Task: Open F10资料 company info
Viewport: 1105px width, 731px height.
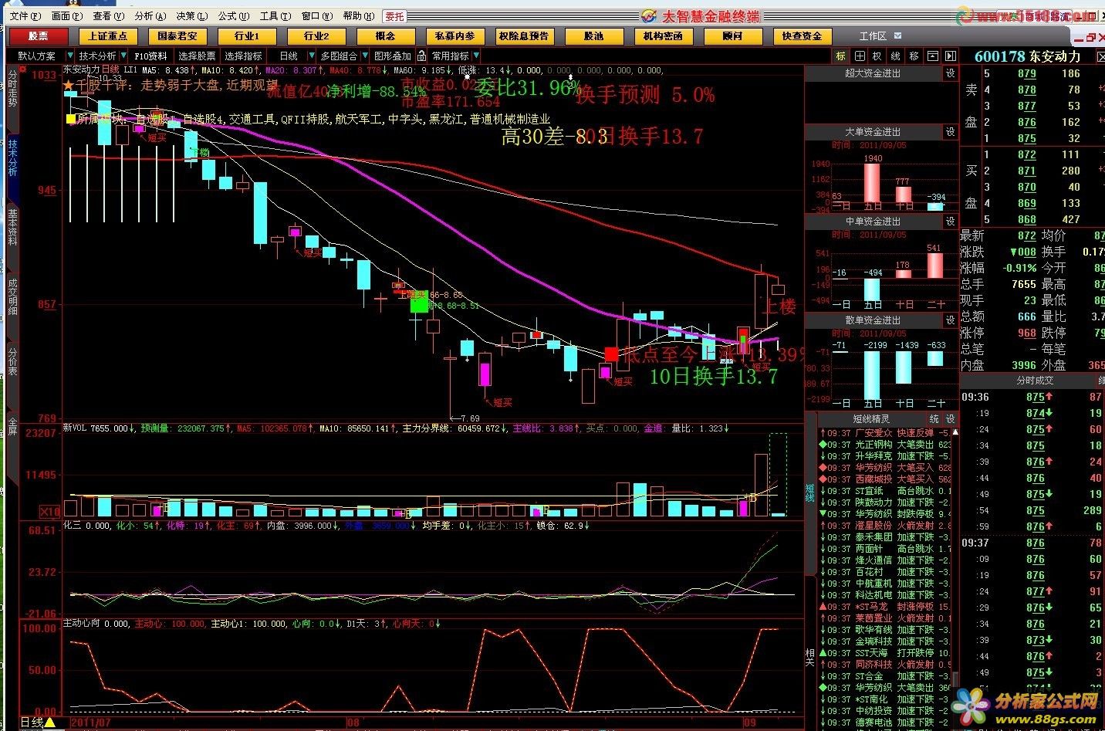Action: point(150,56)
